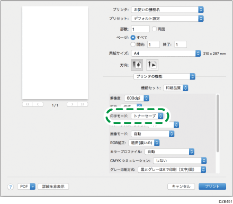The height and width of the screenshot is (204, 233).
Task: Click the 部数 copies input field
Action: [x=140, y=29]
